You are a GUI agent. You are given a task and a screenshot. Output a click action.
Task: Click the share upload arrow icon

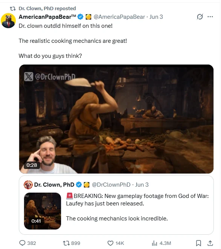tap(210, 243)
